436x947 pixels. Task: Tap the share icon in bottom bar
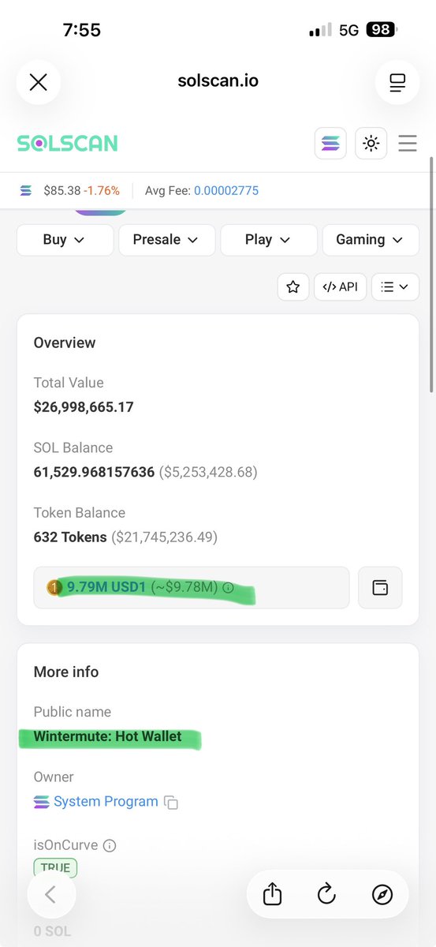click(x=271, y=893)
